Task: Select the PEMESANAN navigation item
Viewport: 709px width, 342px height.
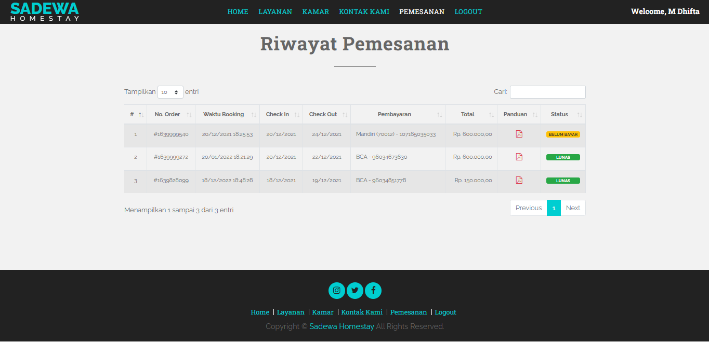Action: [422, 11]
